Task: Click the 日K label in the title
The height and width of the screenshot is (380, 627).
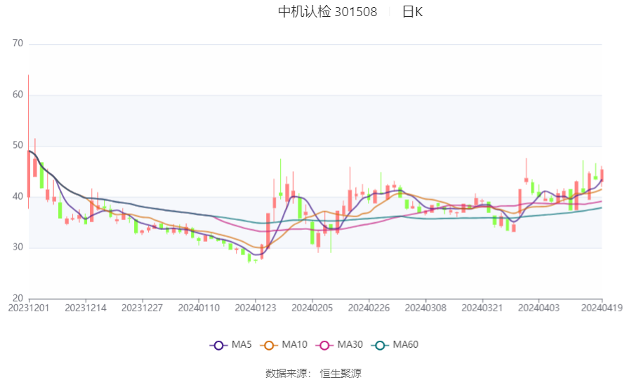Action: pos(412,12)
